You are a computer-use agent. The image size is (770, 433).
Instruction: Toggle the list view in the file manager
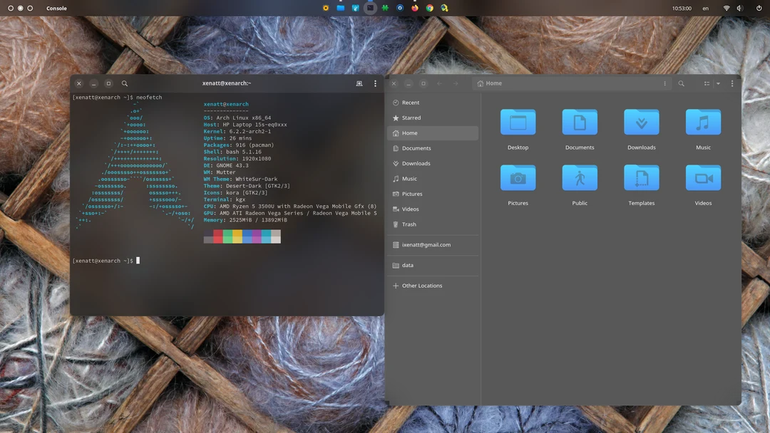click(x=708, y=83)
